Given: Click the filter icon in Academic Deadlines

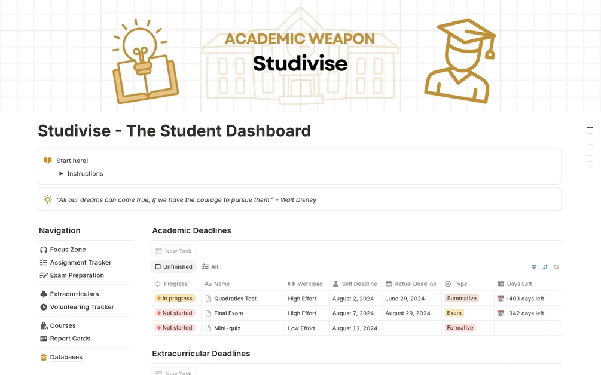Looking at the screenshot, I should (534, 267).
